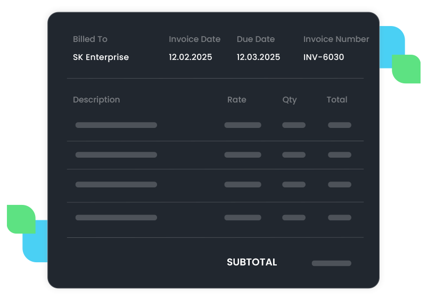428x301 pixels.
Task: Click the invoice date value 12.02.2025
Action: [190, 57]
